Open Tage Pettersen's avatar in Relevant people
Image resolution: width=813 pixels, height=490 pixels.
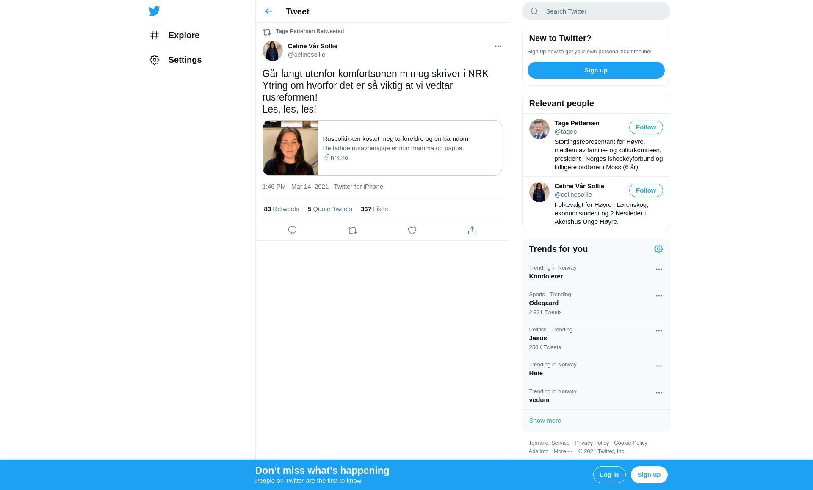(539, 129)
